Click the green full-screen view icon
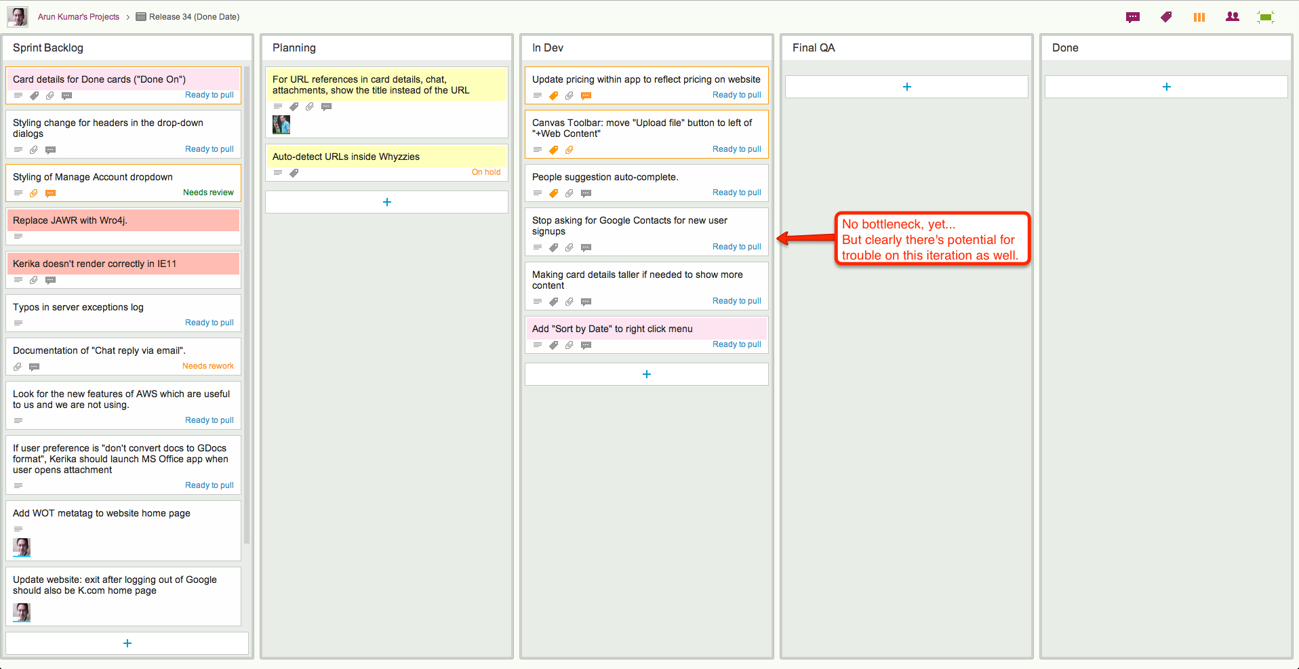Image resolution: width=1299 pixels, height=669 pixels. pyautogui.click(x=1266, y=17)
